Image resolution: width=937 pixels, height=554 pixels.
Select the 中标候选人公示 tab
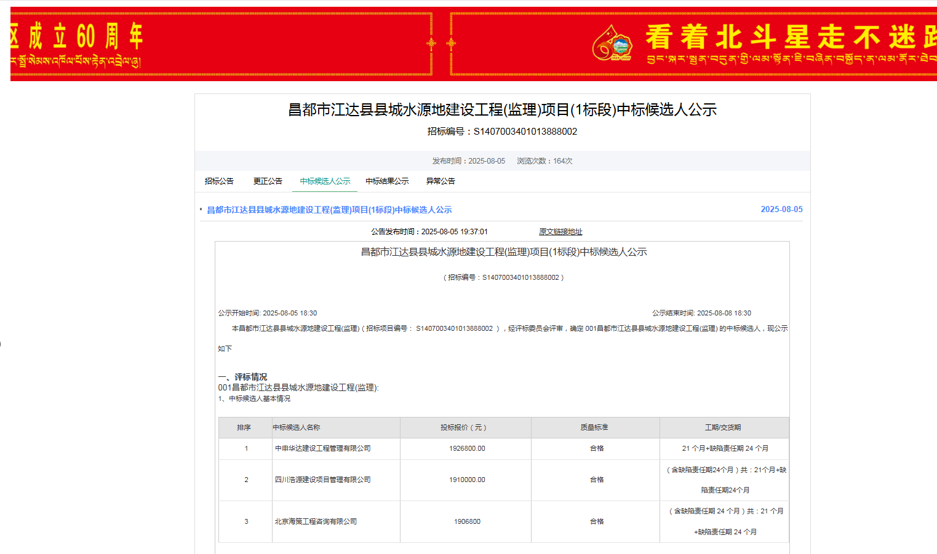click(x=325, y=181)
